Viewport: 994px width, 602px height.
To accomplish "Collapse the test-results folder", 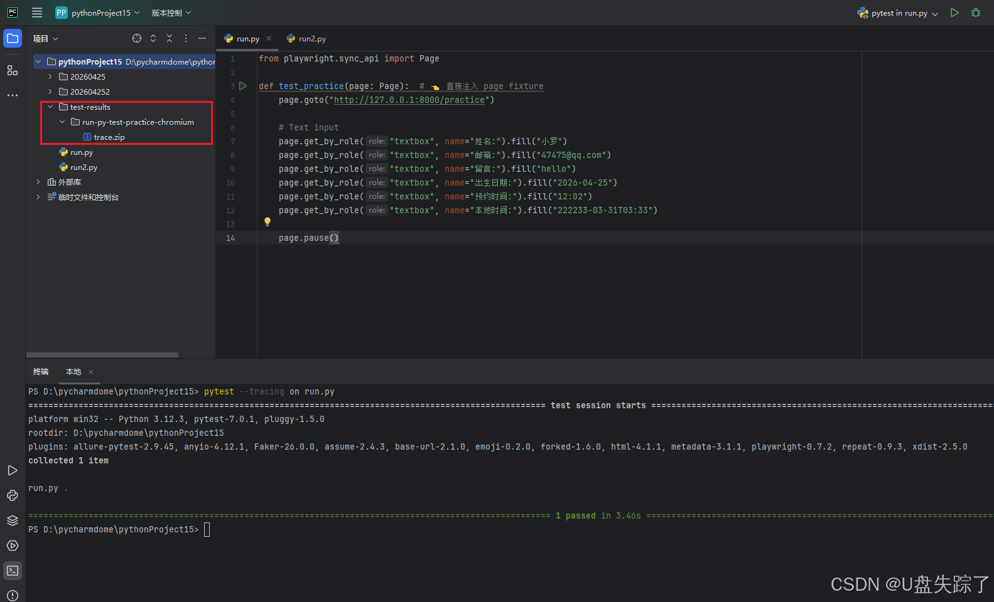I will pyautogui.click(x=50, y=107).
